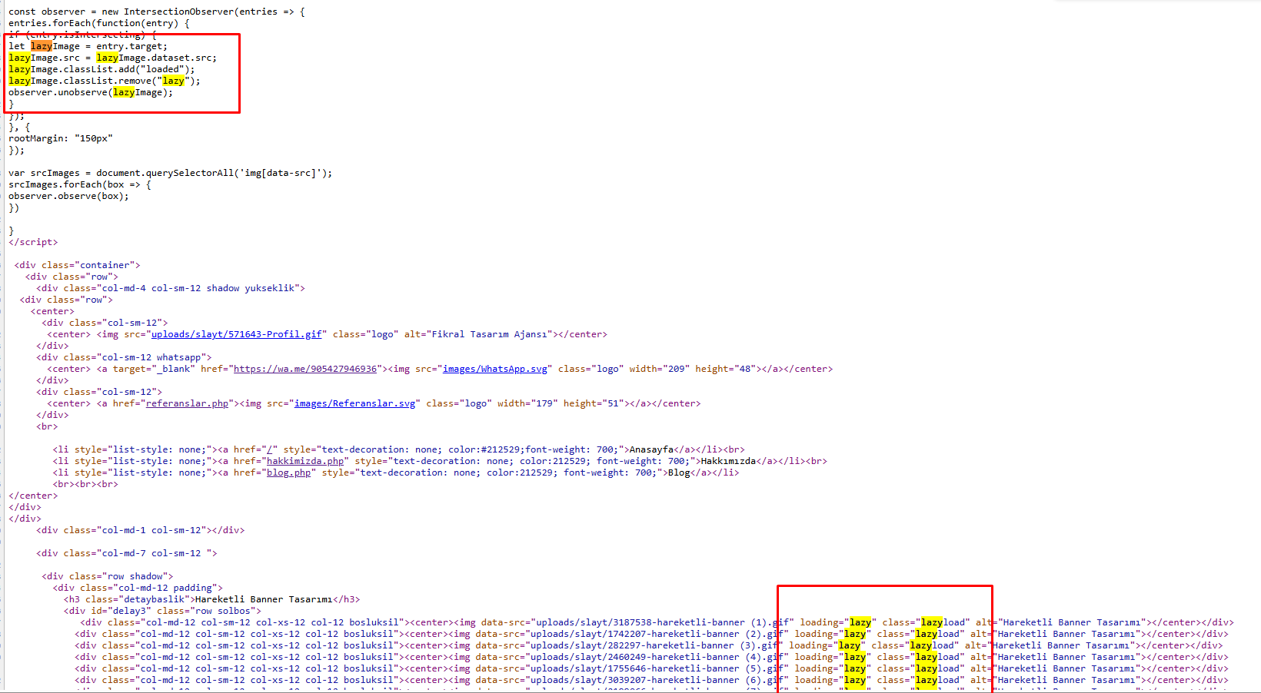This screenshot has height=693, width=1261.
Task: Click the line 'const observer = new IntersectionObserver'
Action: tap(157, 12)
